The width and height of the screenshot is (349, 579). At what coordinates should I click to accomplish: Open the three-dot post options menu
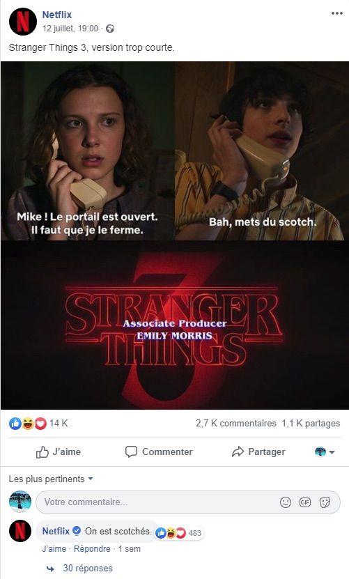[337, 13]
